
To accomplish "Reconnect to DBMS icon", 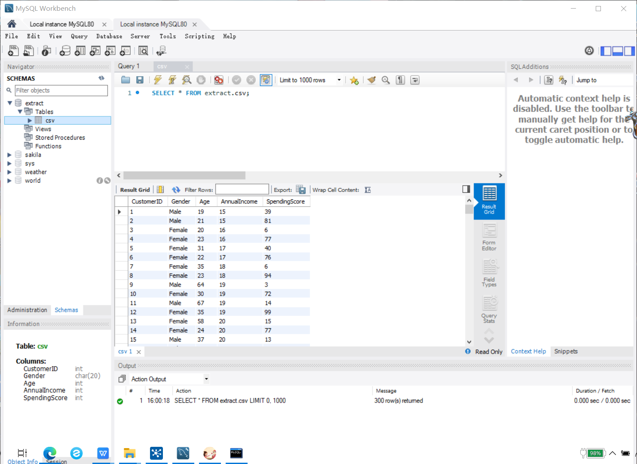I will click(x=162, y=51).
